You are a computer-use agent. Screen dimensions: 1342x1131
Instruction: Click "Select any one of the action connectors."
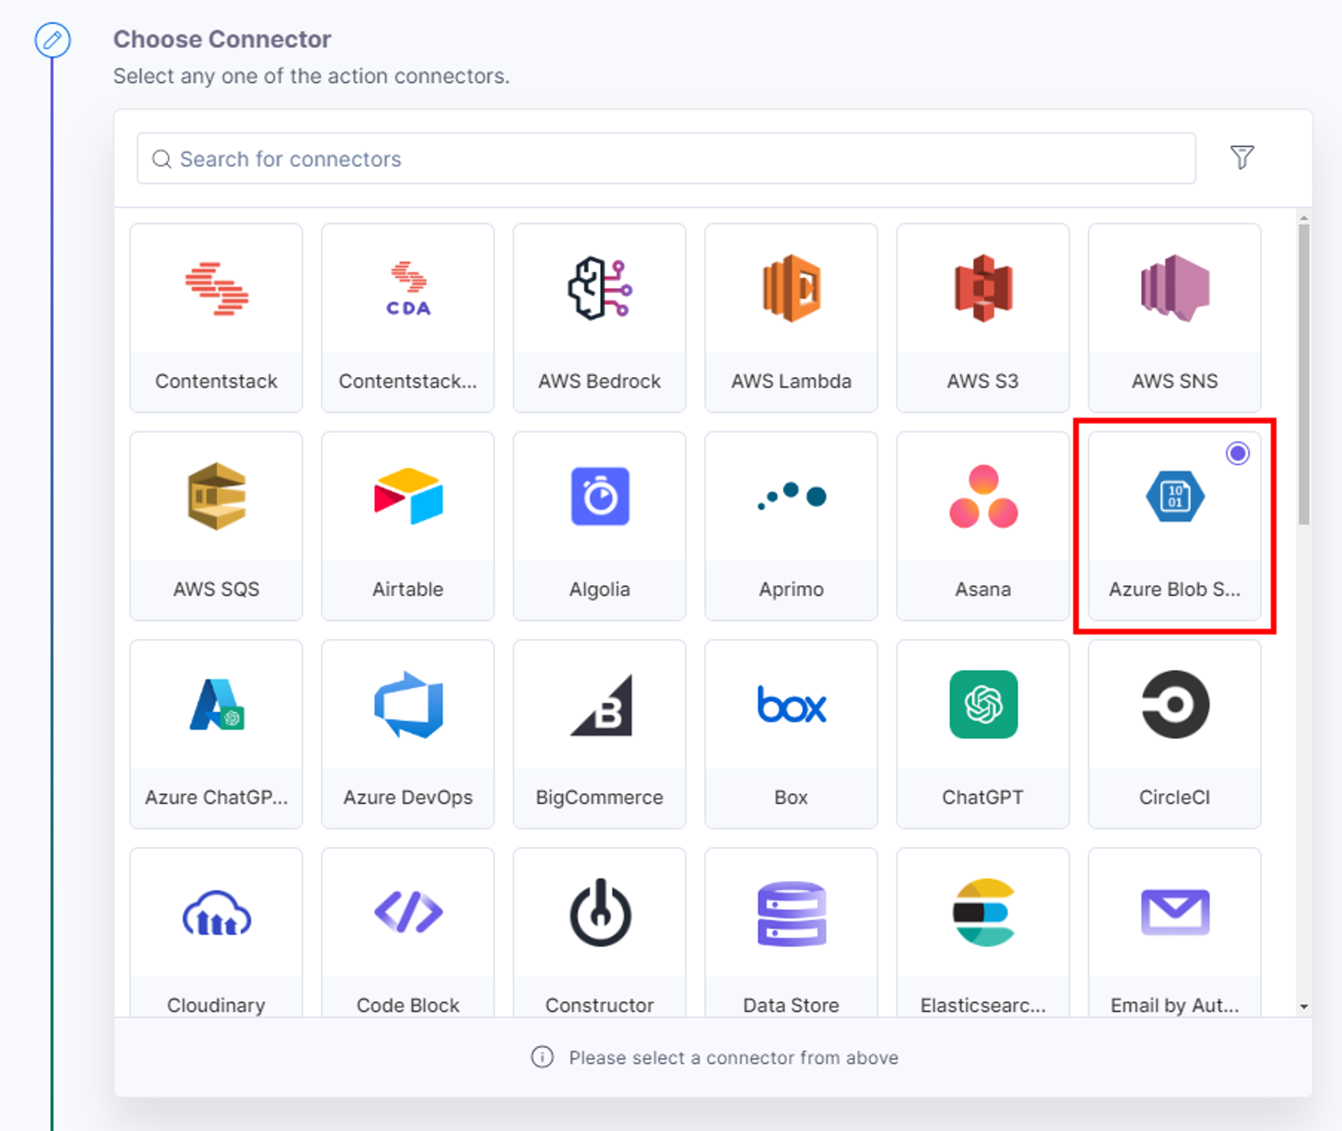coord(311,76)
